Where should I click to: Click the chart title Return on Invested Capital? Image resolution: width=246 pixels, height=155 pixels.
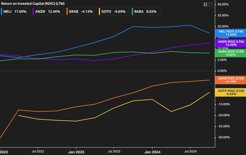[x=33, y=4]
